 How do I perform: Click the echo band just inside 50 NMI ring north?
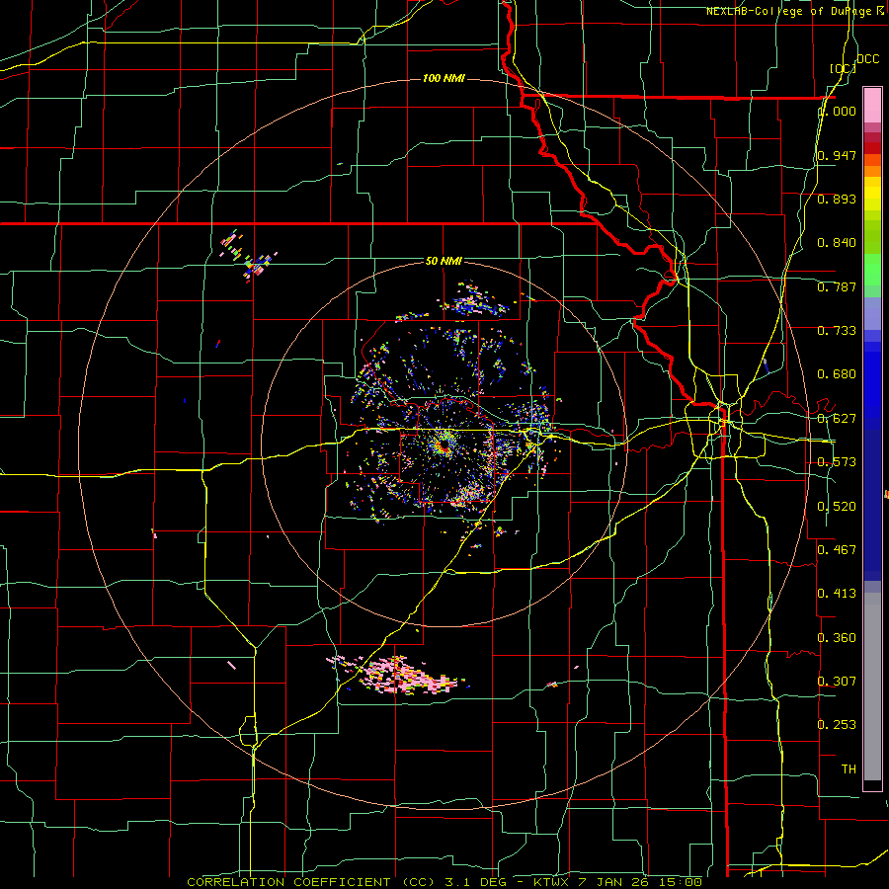pyautogui.click(x=475, y=300)
